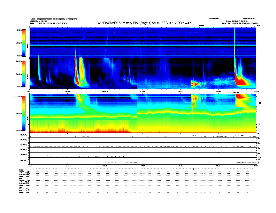
Task: Click the 30.00 label on RAD1 scale
Action: [19, 74]
